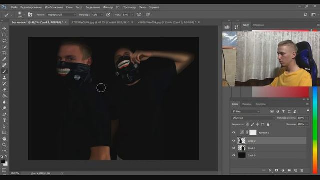This screenshot has height=180, width=320.
Task: Select the Healing Brush tool
Action: [4, 65]
